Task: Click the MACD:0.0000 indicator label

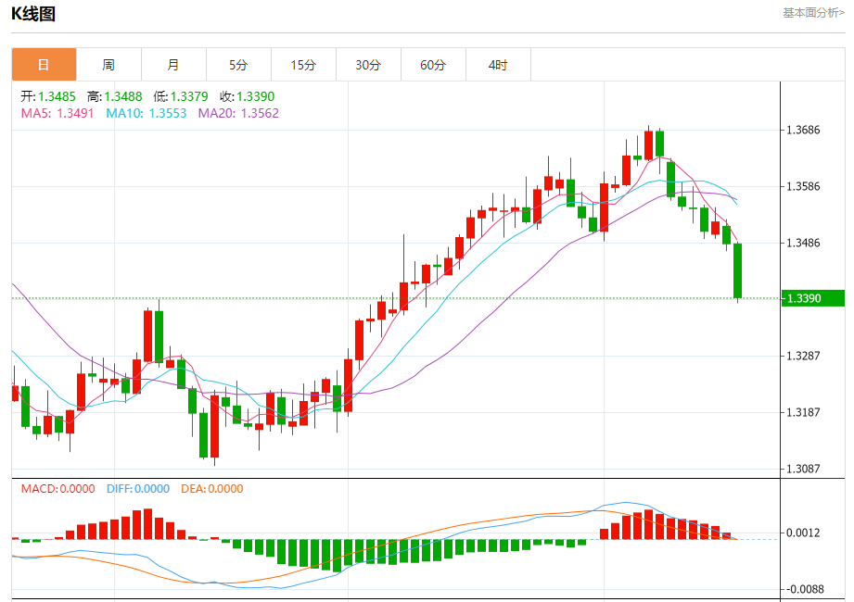Action: pyautogui.click(x=57, y=489)
